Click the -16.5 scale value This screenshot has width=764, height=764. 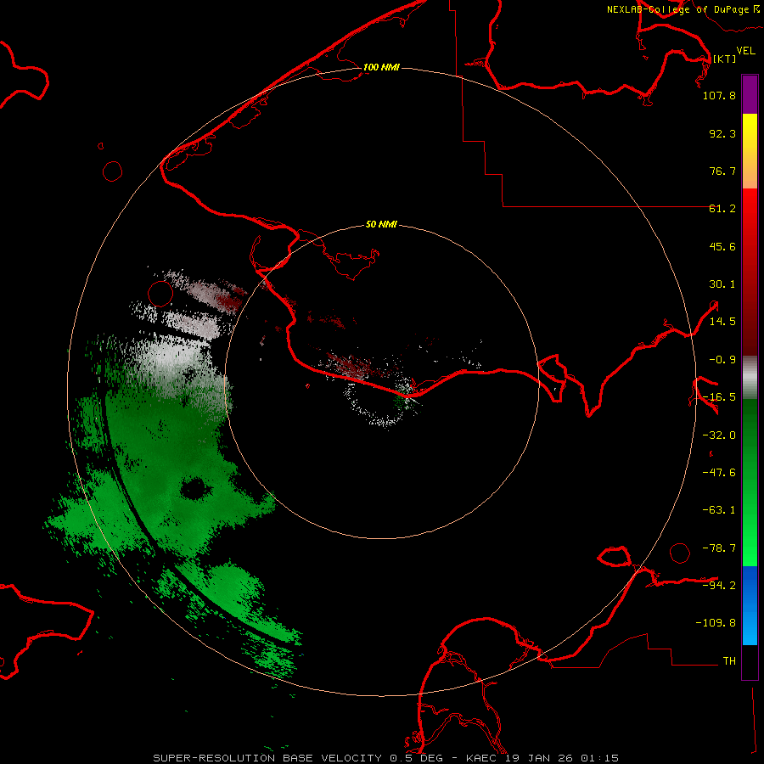719,397
